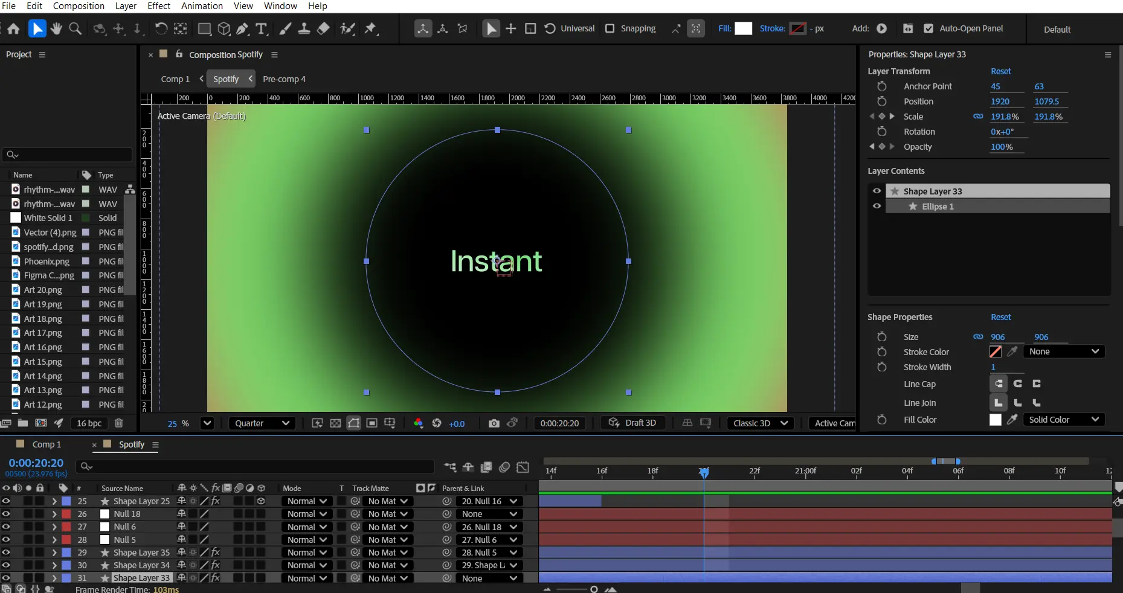Switch to the Comp 1 timeline tab
Image resolution: width=1123 pixels, height=593 pixels.
46,444
